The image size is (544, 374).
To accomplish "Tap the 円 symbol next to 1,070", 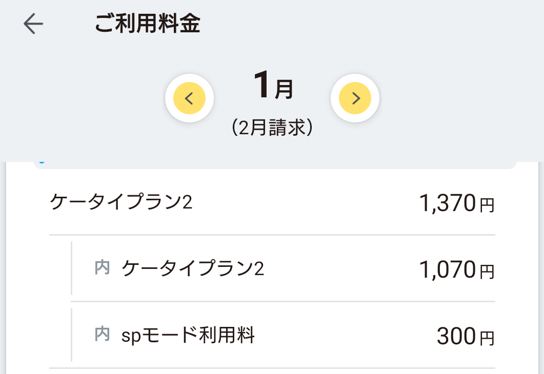I will (x=487, y=272).
